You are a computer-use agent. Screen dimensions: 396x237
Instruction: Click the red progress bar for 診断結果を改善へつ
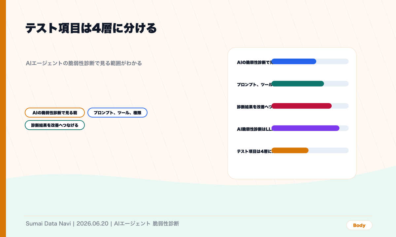tap(301, 106)
